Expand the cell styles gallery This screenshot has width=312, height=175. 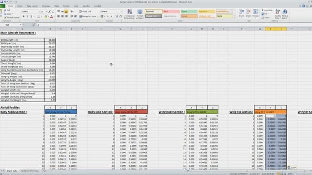234,17
